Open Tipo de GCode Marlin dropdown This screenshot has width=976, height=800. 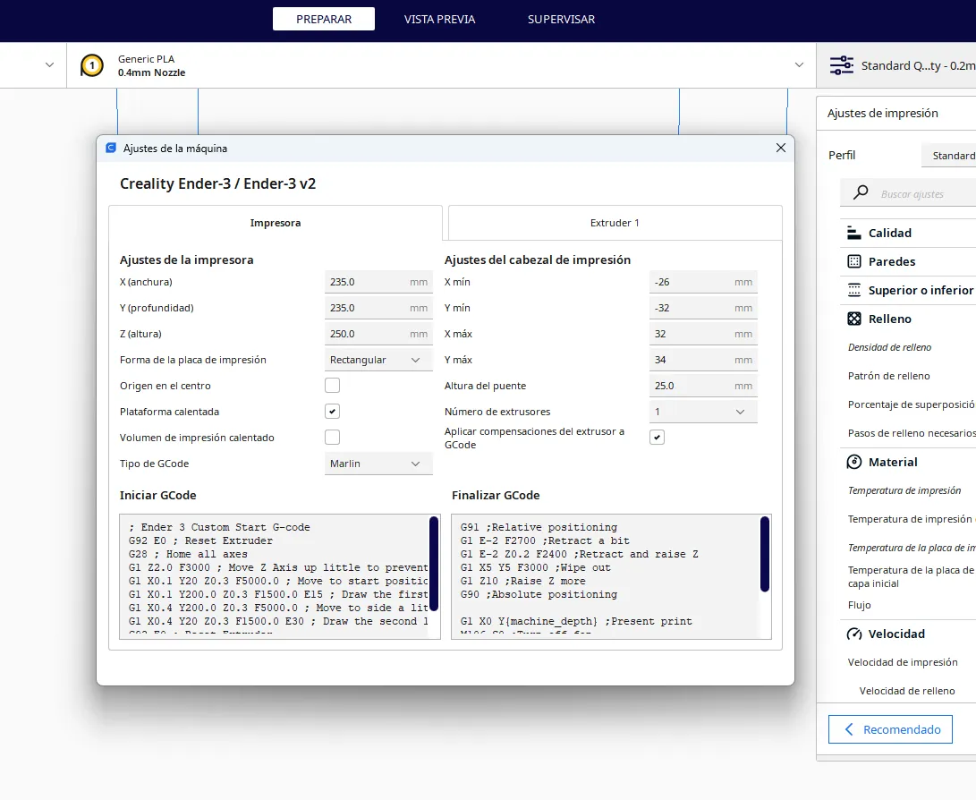378,464
